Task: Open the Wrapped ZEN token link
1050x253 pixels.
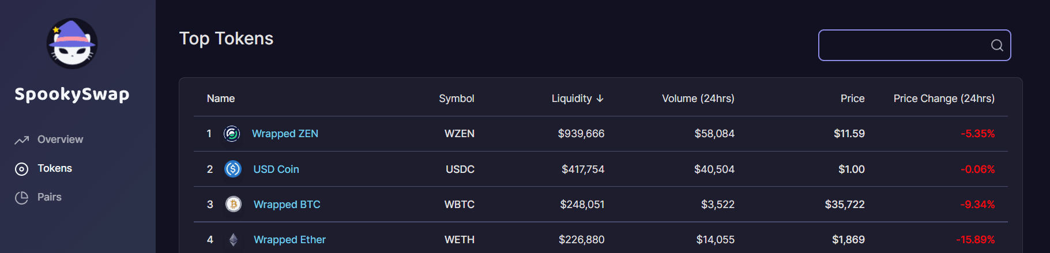Action: tap(285, 134)
